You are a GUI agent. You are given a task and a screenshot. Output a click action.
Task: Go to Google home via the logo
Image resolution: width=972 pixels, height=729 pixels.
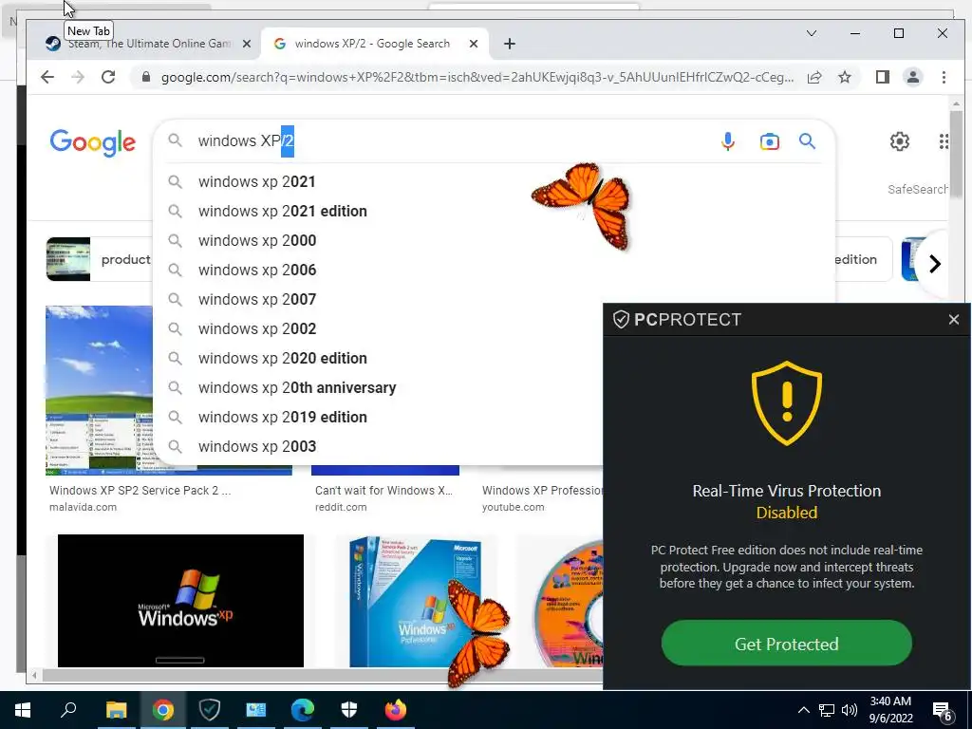click(x=92, y=142)
